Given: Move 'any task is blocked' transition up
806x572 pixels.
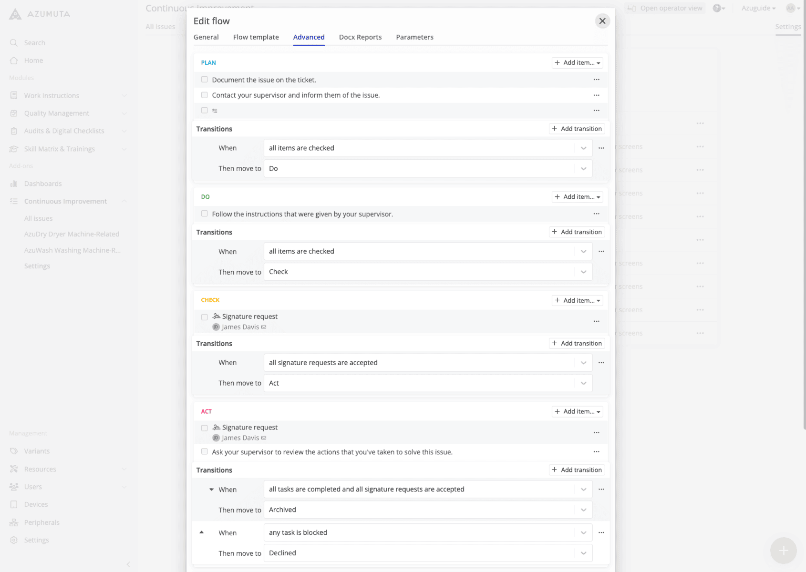Looking at the screenshot, I should [201, 532].
